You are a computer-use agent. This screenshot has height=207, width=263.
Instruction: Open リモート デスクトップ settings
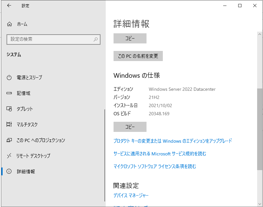pyautogui.click(x=53, y=156)
